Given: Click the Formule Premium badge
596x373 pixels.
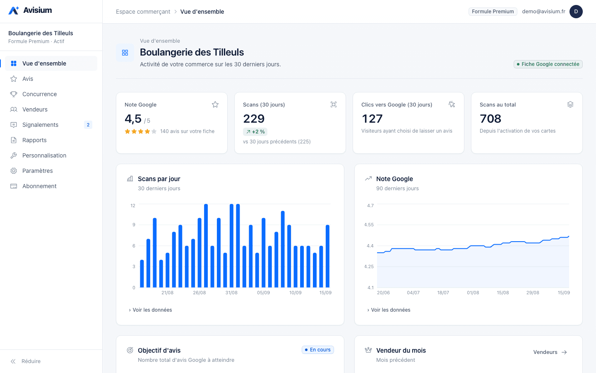Looking at the screenshot, I should tap(493, 12).
